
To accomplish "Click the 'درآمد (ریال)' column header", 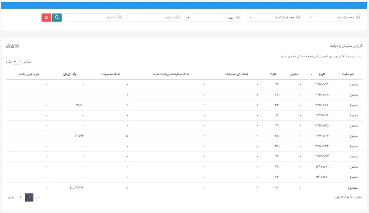I will pyautogui.click(x=70, y=74).
